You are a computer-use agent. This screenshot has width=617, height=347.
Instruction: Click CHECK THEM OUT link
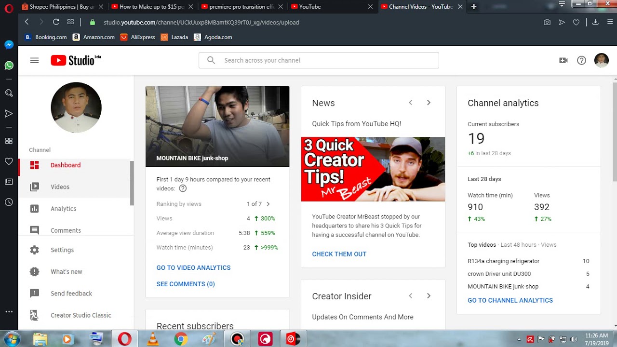coord(339,254)
